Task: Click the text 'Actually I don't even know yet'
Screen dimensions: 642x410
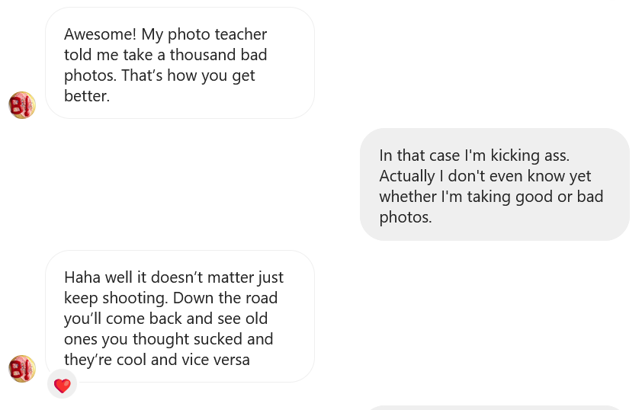Action: click(x=485, y=176)
